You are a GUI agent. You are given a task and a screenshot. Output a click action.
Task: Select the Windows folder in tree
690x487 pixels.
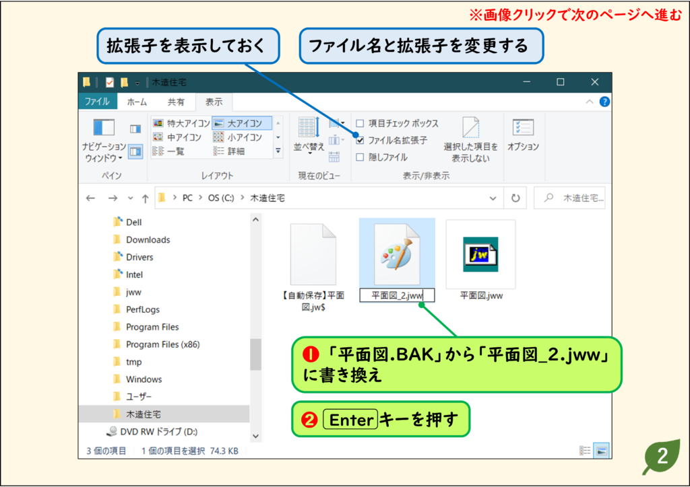point(144,379)
